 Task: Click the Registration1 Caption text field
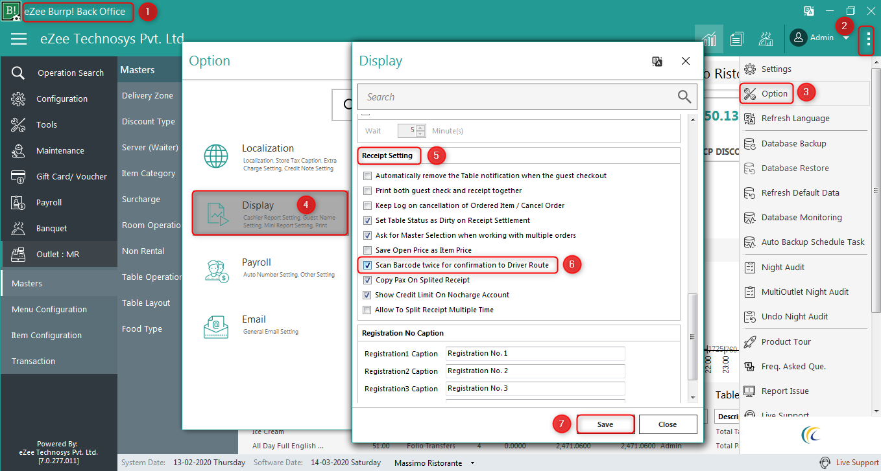(x=535, y=353)
